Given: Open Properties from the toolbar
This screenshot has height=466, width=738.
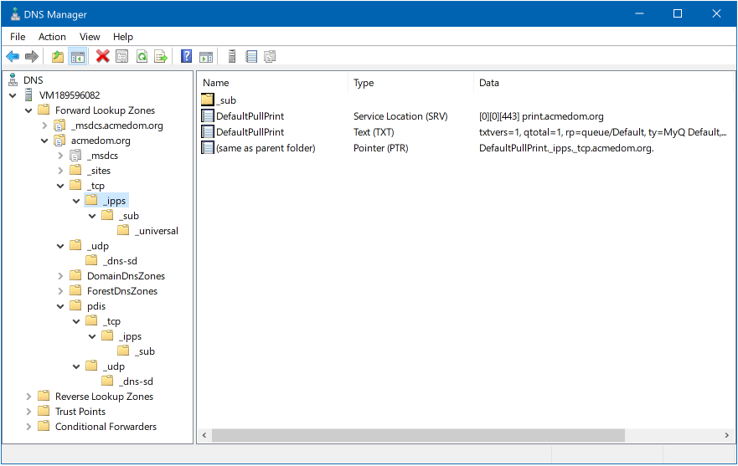Looking at the screenshot, I should pyautogui.click(x=122, y=57).
